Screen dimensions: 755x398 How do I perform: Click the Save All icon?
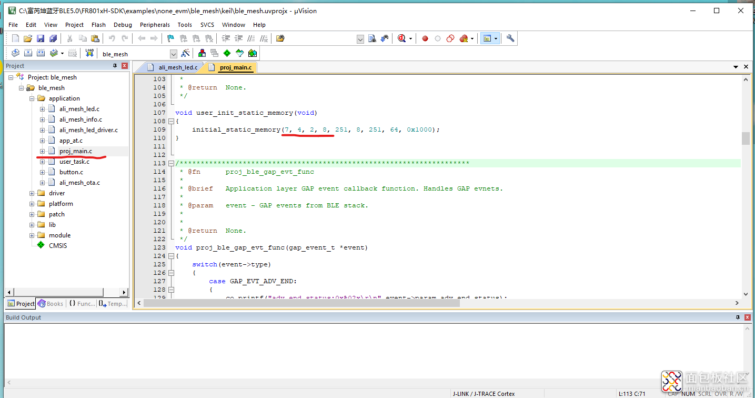point(53,38)
